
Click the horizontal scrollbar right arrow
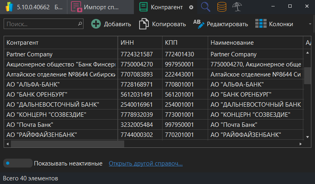[x=300, y=144]
